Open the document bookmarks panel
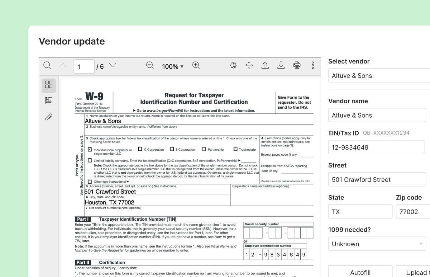The height and width of the screenshot is (277, 430). pos(49,100)
